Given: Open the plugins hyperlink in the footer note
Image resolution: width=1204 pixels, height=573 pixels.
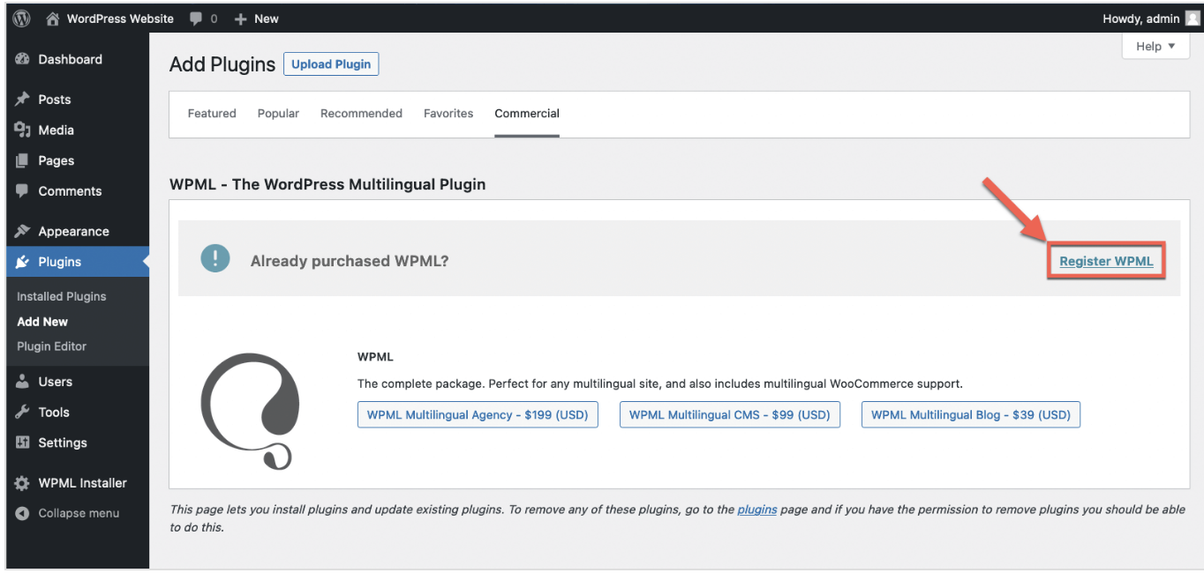Looking at the screenshot, I should (756, 509).
